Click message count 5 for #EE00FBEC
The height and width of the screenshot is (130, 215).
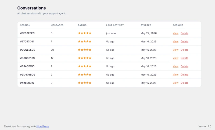point(52,33)
